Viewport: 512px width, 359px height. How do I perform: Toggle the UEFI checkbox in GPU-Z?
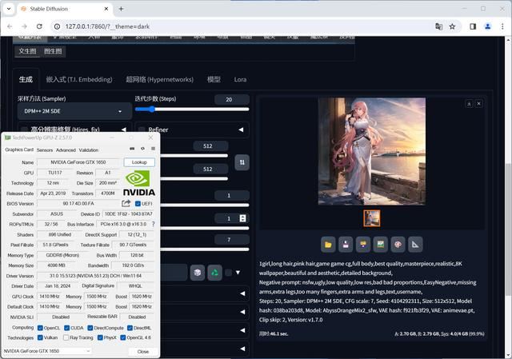[x=138, y=204]
